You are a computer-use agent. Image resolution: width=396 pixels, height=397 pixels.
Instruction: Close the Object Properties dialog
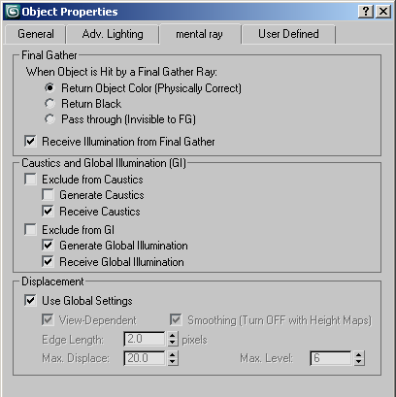(383, 12)
